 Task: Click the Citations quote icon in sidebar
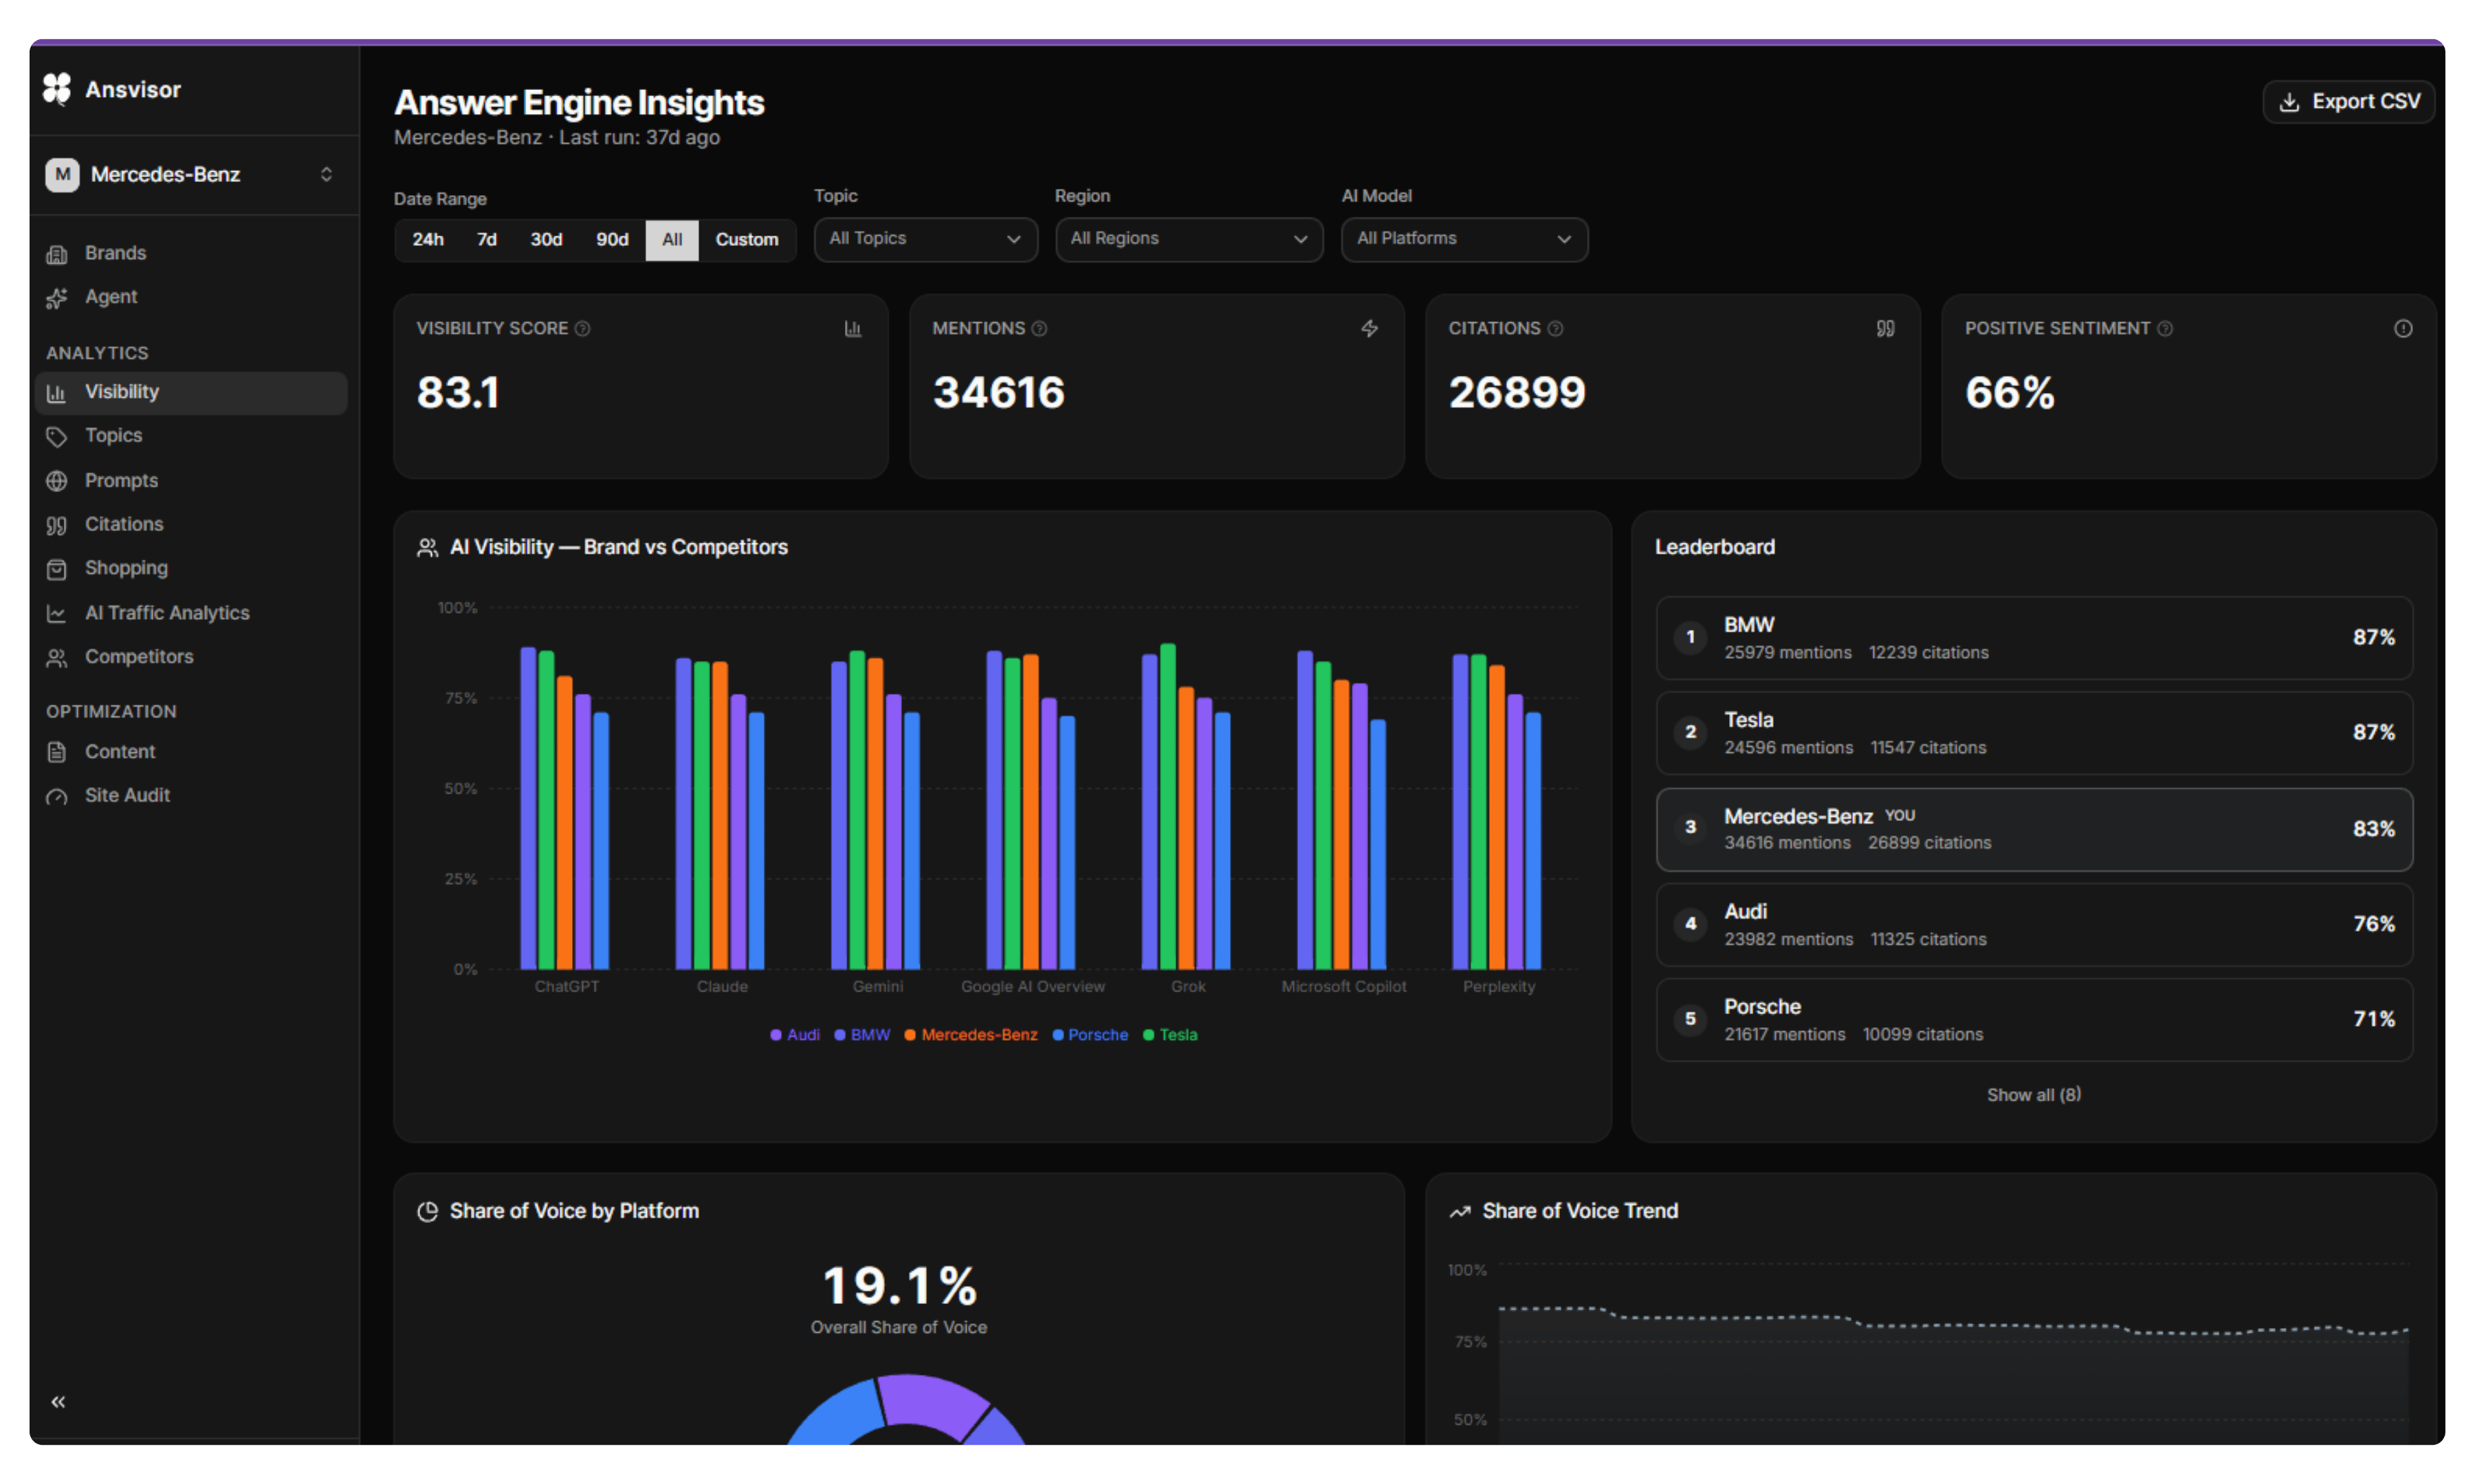click(57, 525)
